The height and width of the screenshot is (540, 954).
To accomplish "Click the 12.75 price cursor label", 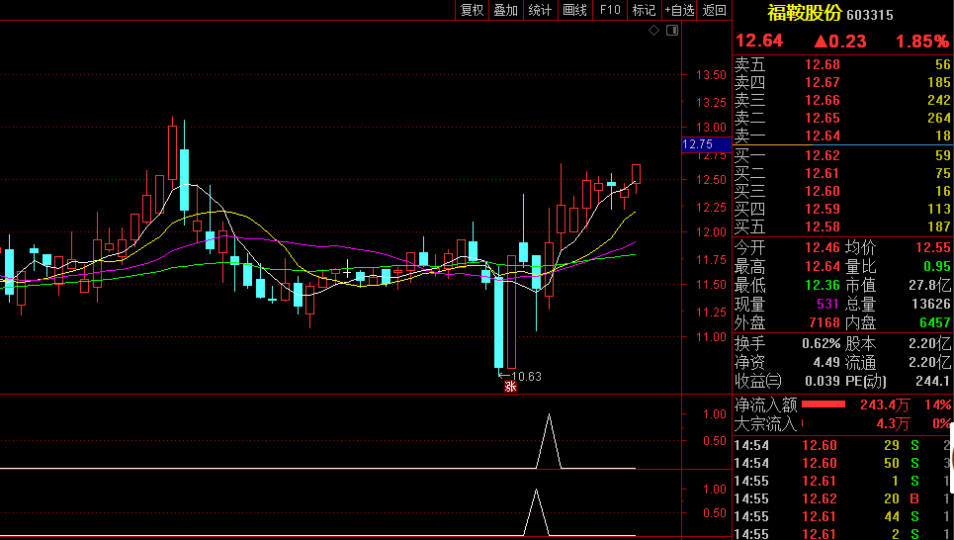I will tap(706, 144).
